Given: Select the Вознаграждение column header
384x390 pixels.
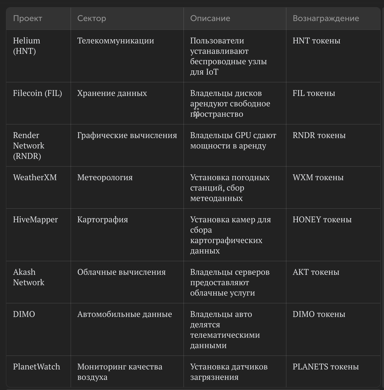Looking at the screenshot, I should (x=326, y=19).
